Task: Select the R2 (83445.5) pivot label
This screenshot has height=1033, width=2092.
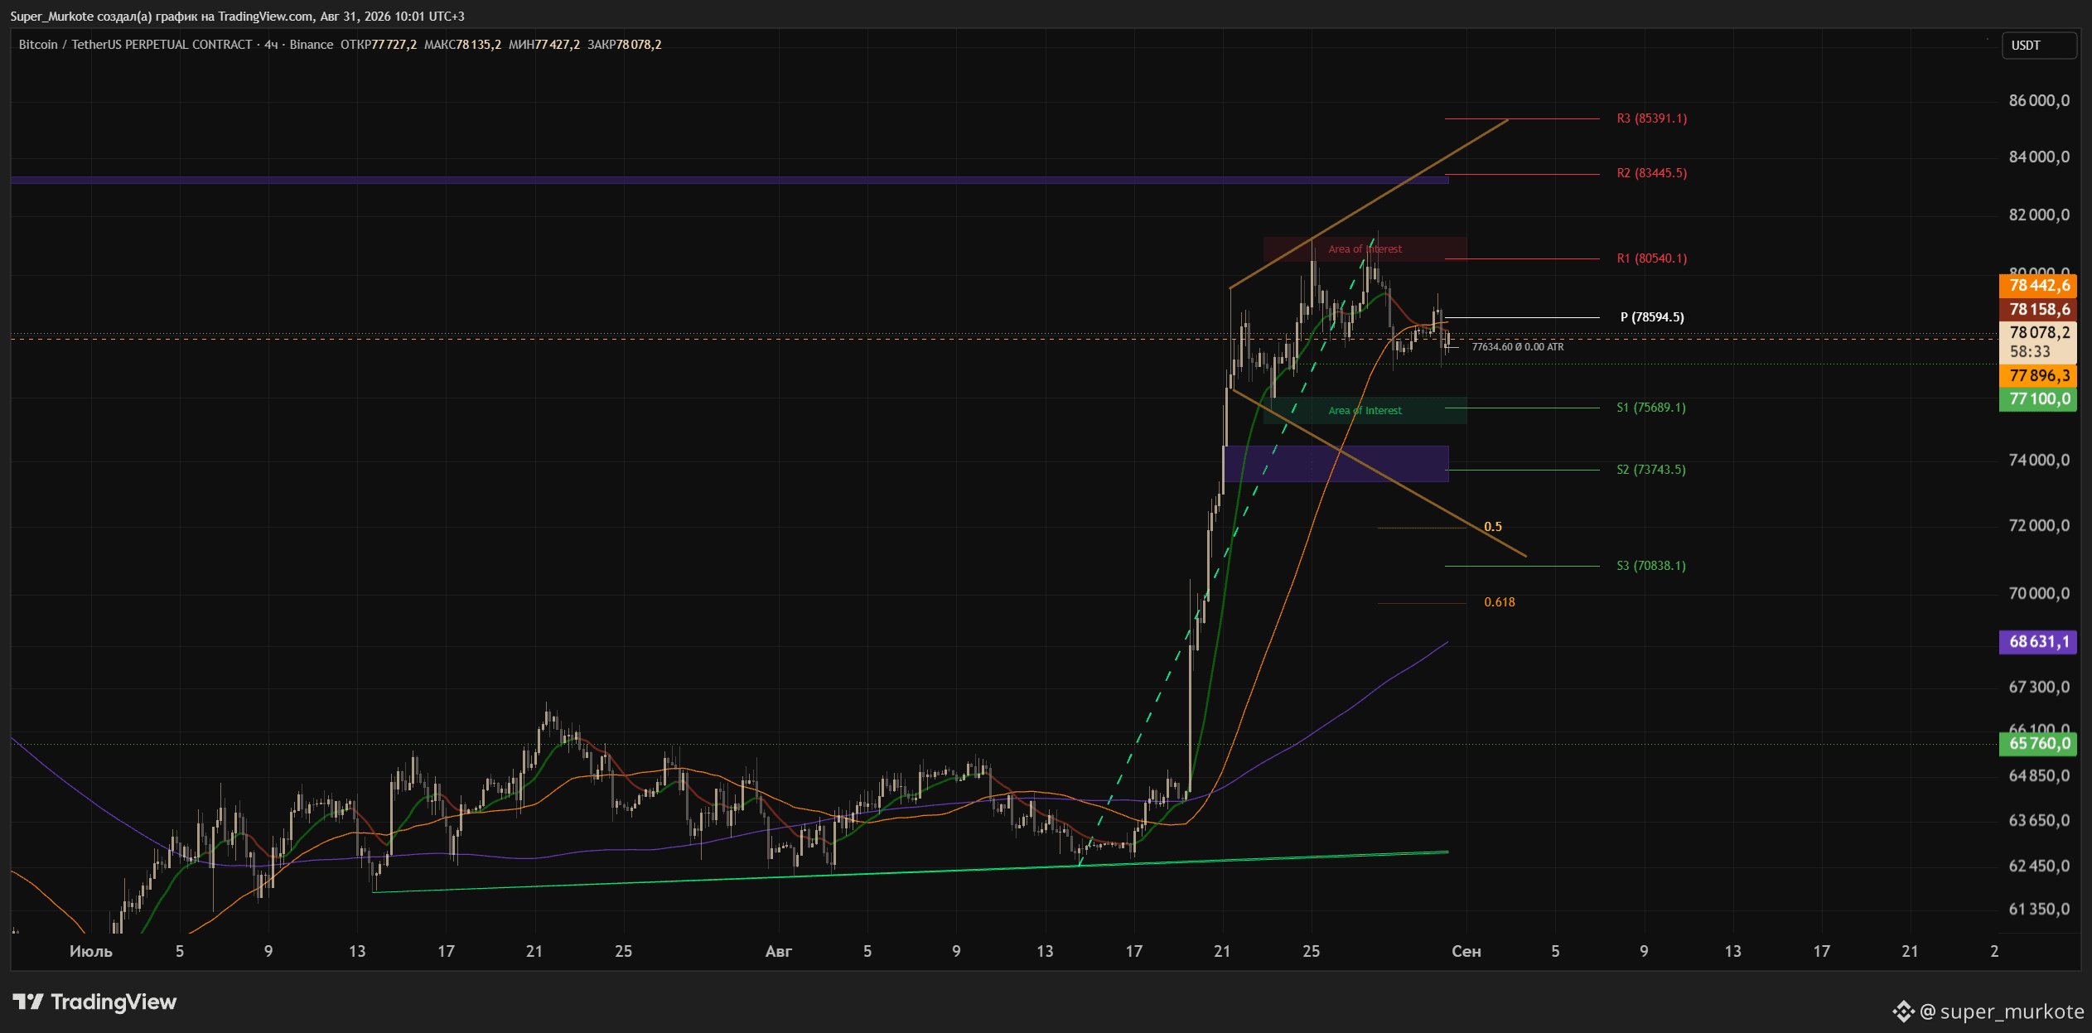Action: [x=1651, y=173]
